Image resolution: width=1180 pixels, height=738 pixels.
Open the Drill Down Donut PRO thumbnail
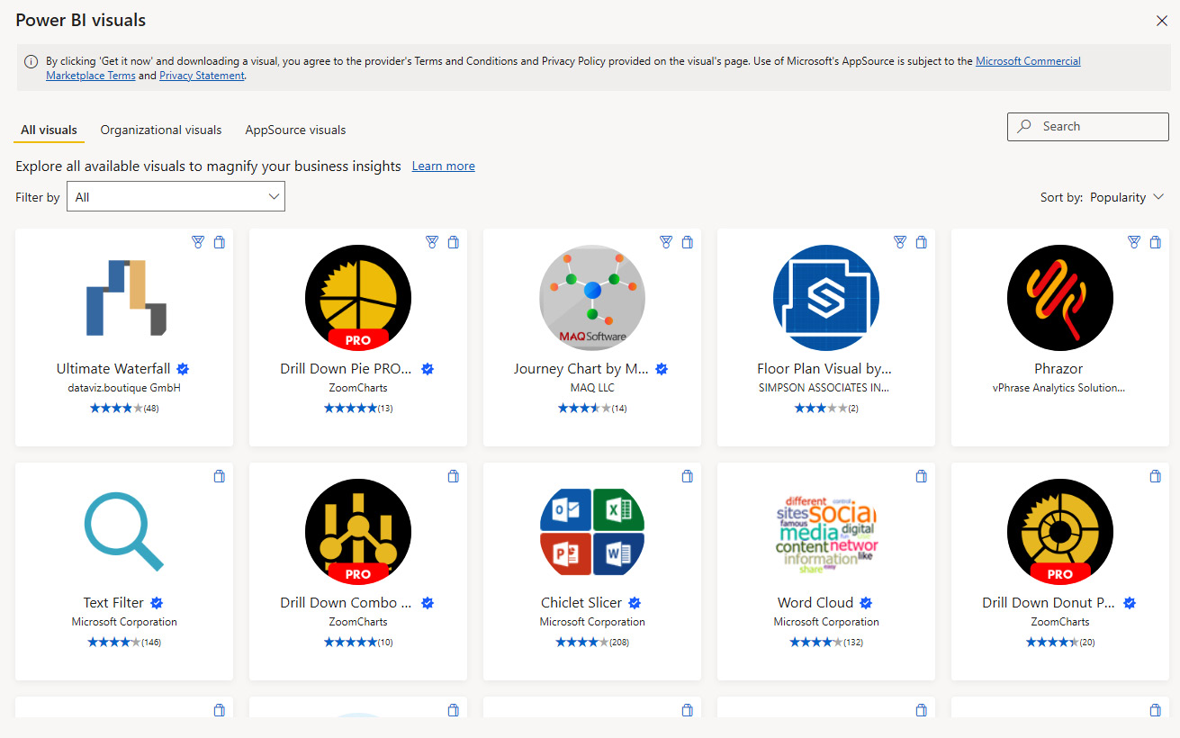(x=1060, y=532)
